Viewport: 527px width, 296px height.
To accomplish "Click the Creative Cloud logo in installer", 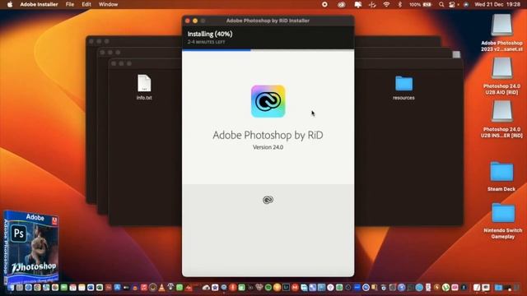I will (268, 101).
